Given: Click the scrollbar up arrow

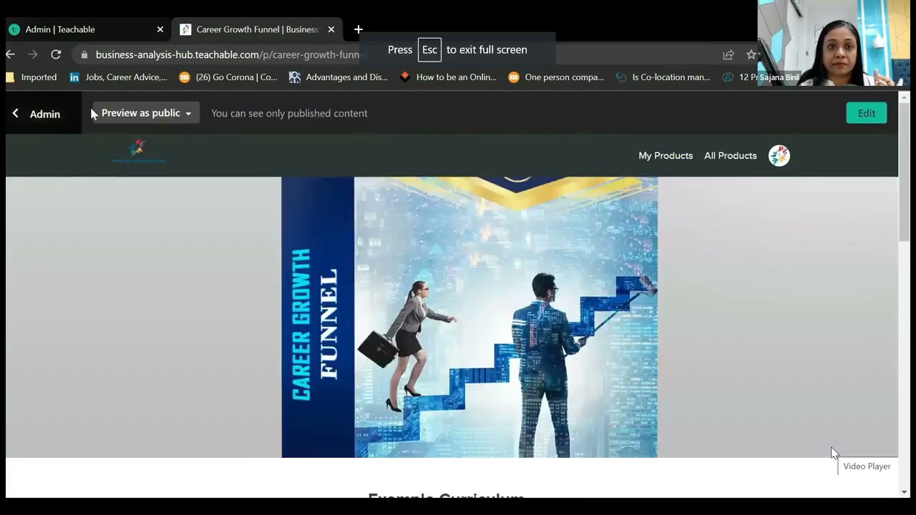Looking at the screenshot, I should pyautogui.click(x=905, y=97).
